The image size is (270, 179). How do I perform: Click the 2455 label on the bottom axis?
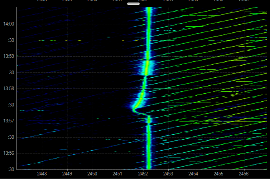point(218,174)
